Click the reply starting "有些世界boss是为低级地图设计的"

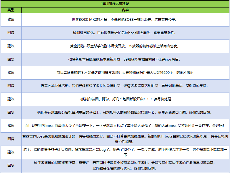tap(125, 139)
